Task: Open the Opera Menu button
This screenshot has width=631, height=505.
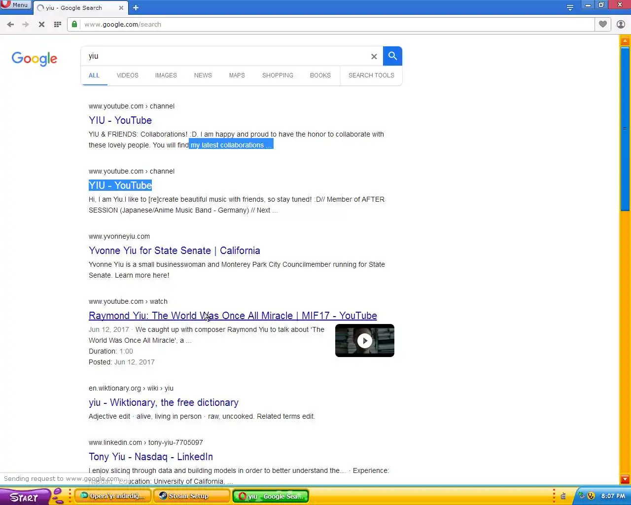Action: [x=16, y=5]
